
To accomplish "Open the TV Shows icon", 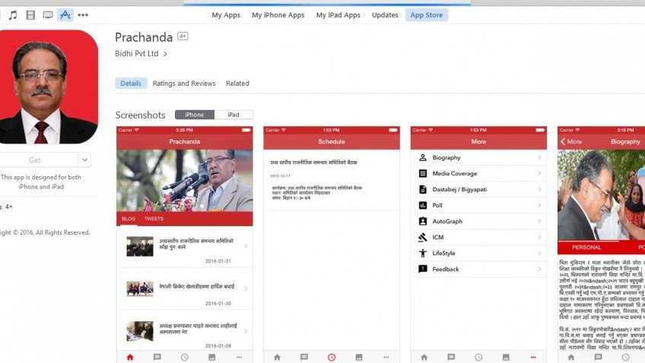I will pos(48,15).
